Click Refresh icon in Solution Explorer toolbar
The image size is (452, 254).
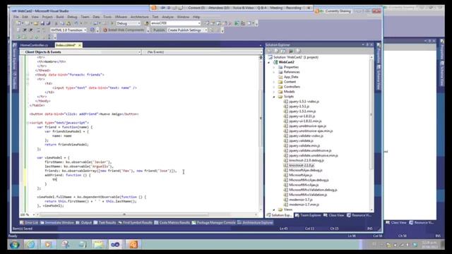(283, 52)
